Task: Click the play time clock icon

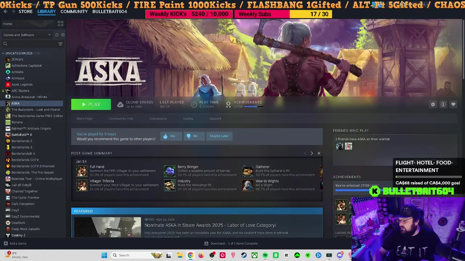Action: [194, 104]
